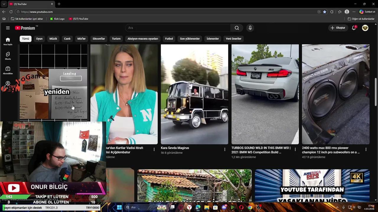Open new browser tab
Screen dimensions: 378x212
[x=59, y=4]
